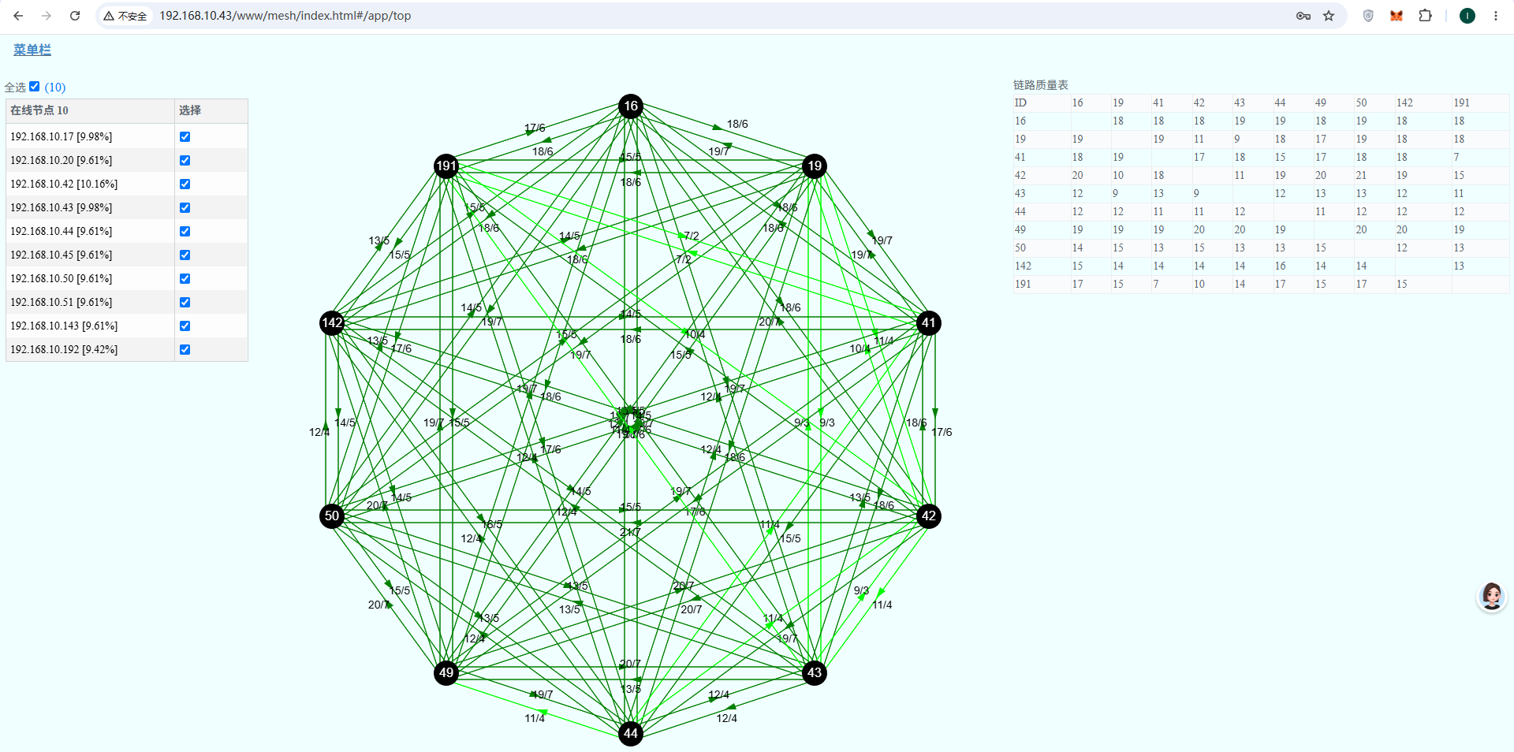Open the shield extension icon
Image resolution: width=1514 pixels, height=752 pixels.
(x=1368, y=16)
